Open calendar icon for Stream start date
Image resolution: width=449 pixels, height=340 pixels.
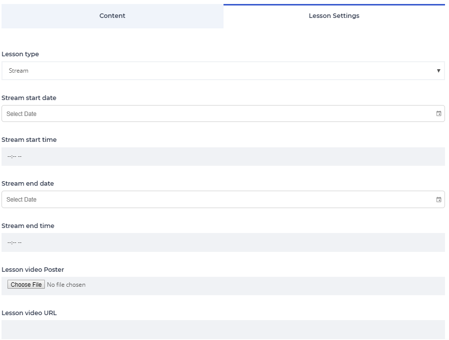pyautogui.click(x=439, y=114)
